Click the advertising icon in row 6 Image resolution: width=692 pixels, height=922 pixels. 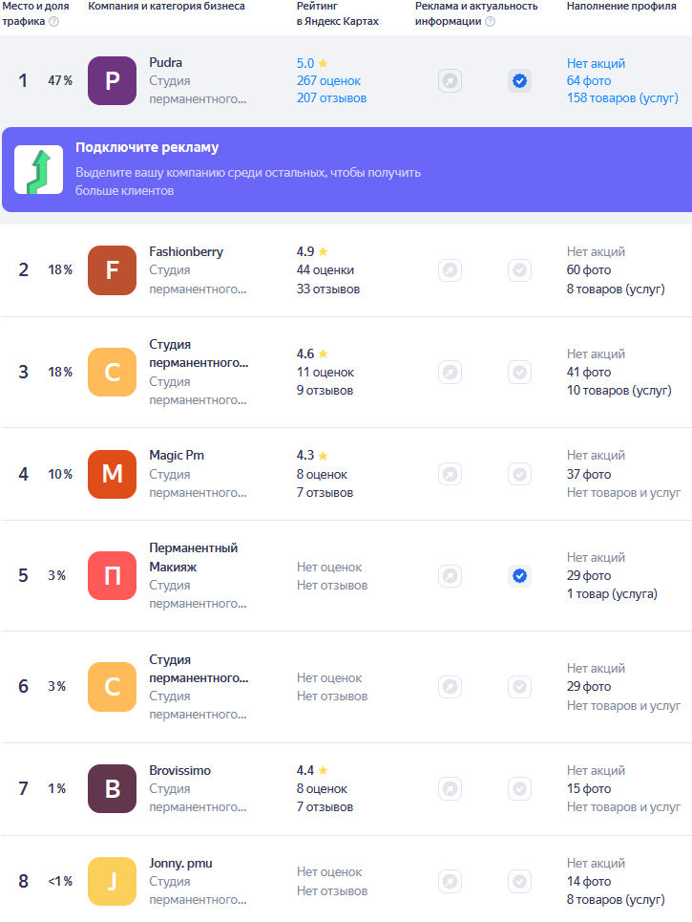click(450, 687)
